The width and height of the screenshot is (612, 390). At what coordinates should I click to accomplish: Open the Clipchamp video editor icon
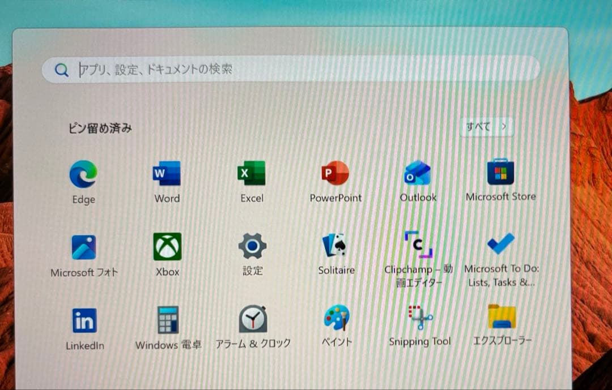tap(418, 245)
